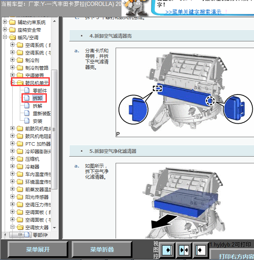Select the 零部件 item under 鼓风机单元

click(x=40, y=91)
